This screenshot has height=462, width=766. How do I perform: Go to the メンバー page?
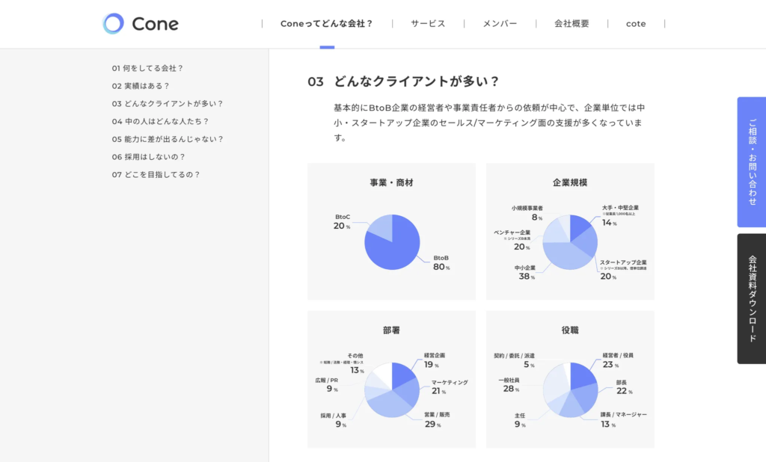pyautogui.click(x=500, y=24)
